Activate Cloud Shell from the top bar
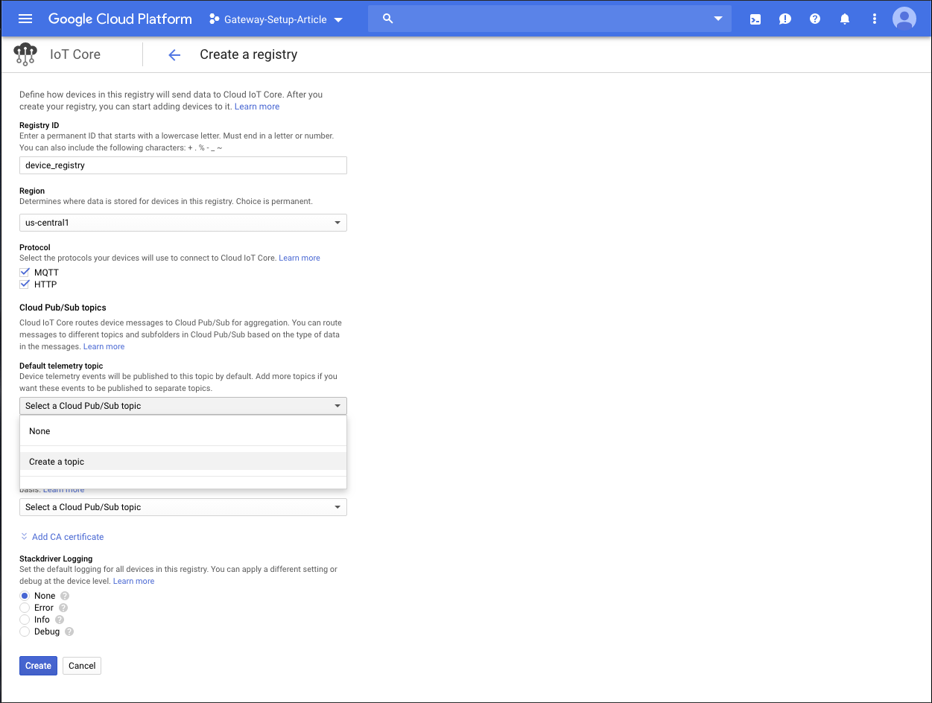The image size is (932, 703). coord(755,19)
